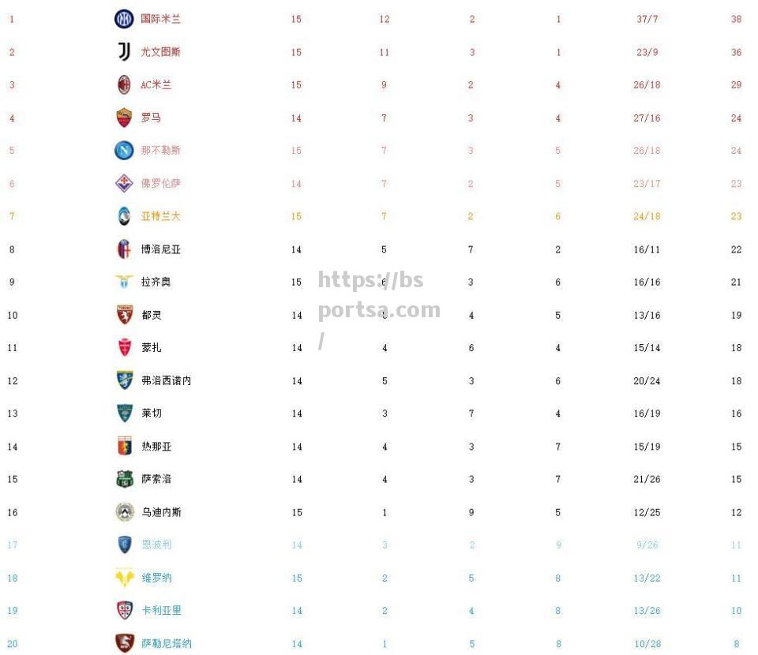The width and height of the screenshot is (758, 655).
Task: Open team name 国际米兰
Action: tap(160, 19)
